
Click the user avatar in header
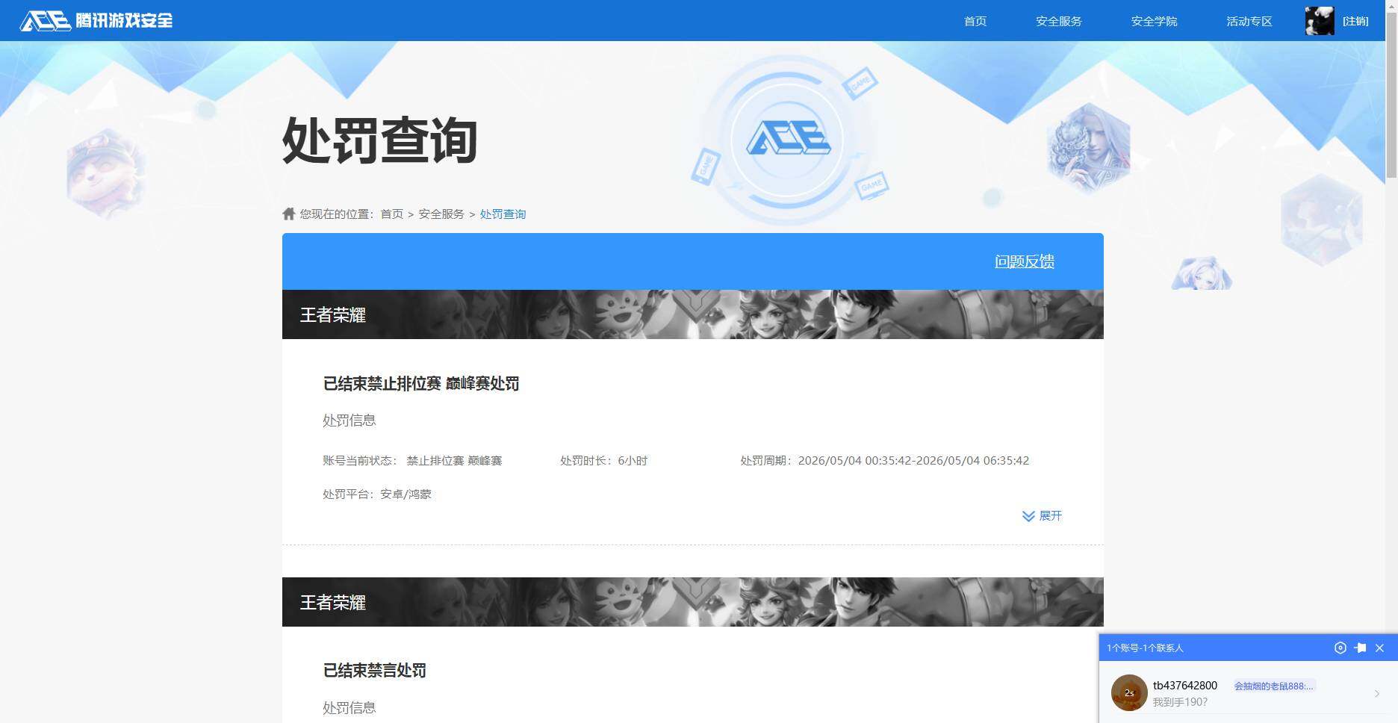click(1320, 21)
